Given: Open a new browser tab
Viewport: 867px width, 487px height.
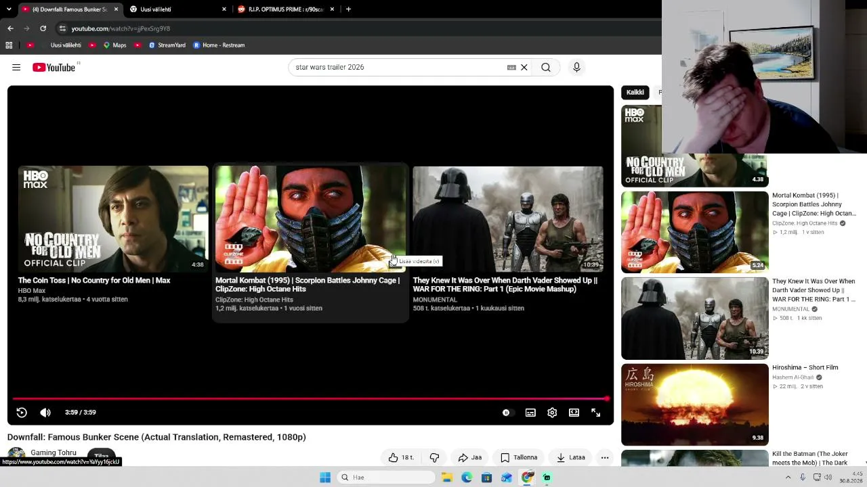Looking at the screenshot, I should tap(348, 9).
